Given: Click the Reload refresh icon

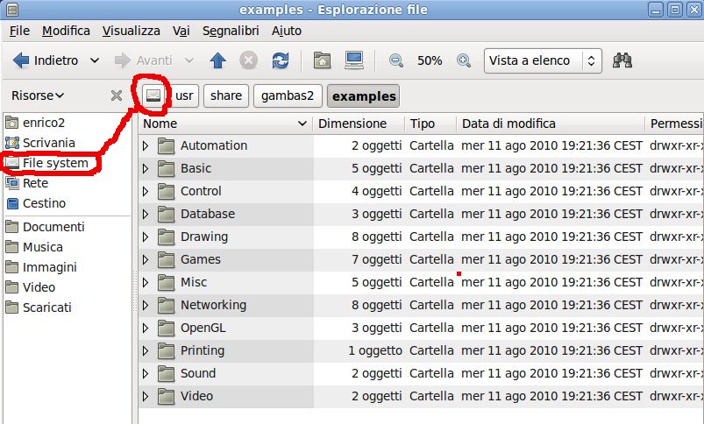Looking at the screenshot, I should [281, 60].
